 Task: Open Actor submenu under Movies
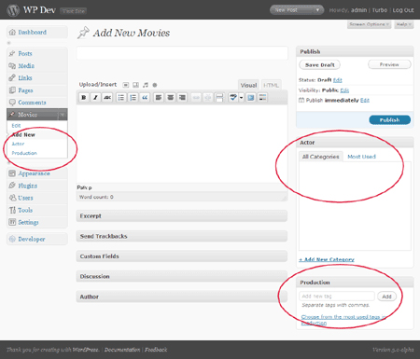tap(18, 144)
